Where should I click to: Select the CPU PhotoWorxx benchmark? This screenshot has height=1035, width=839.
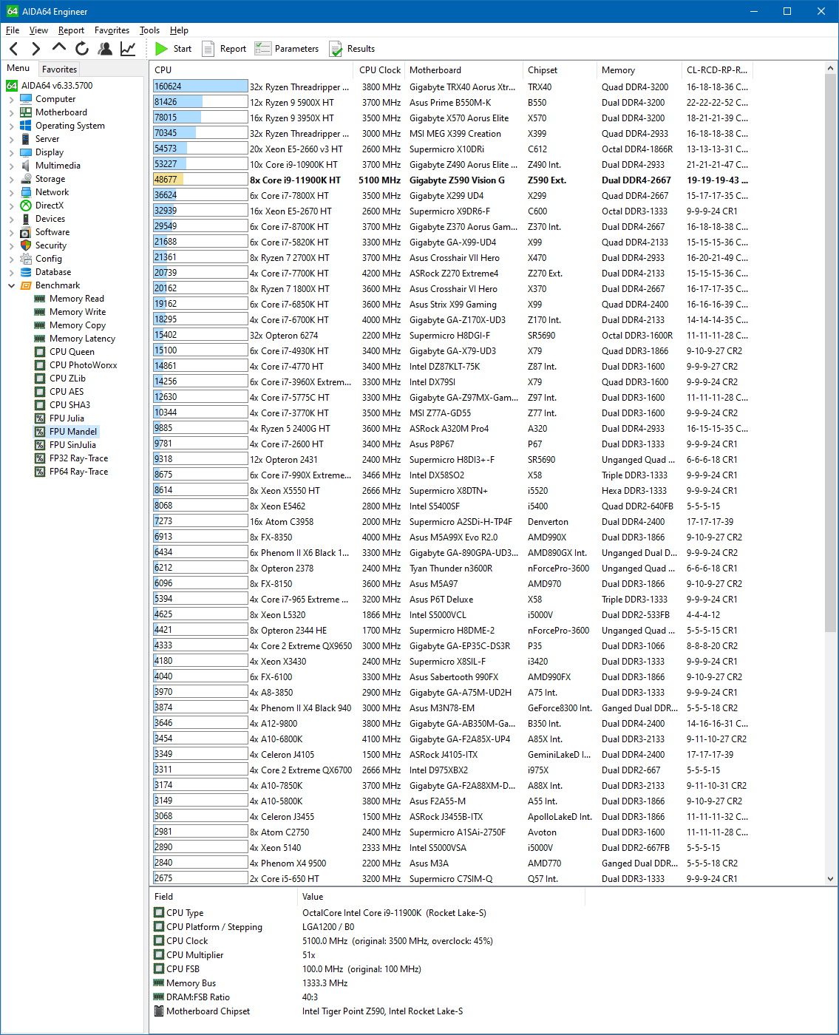(83, 365)
